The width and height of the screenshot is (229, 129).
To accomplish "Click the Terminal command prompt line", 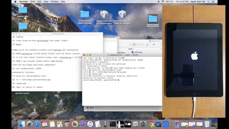I will [101, 80].
